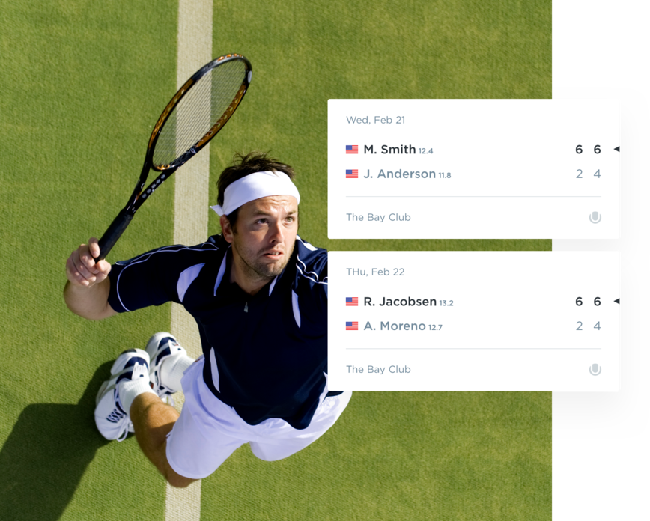Screen dimensions: 650x521
Task: Open The Bay Club in Wed match card
Action: pos(378,217)
